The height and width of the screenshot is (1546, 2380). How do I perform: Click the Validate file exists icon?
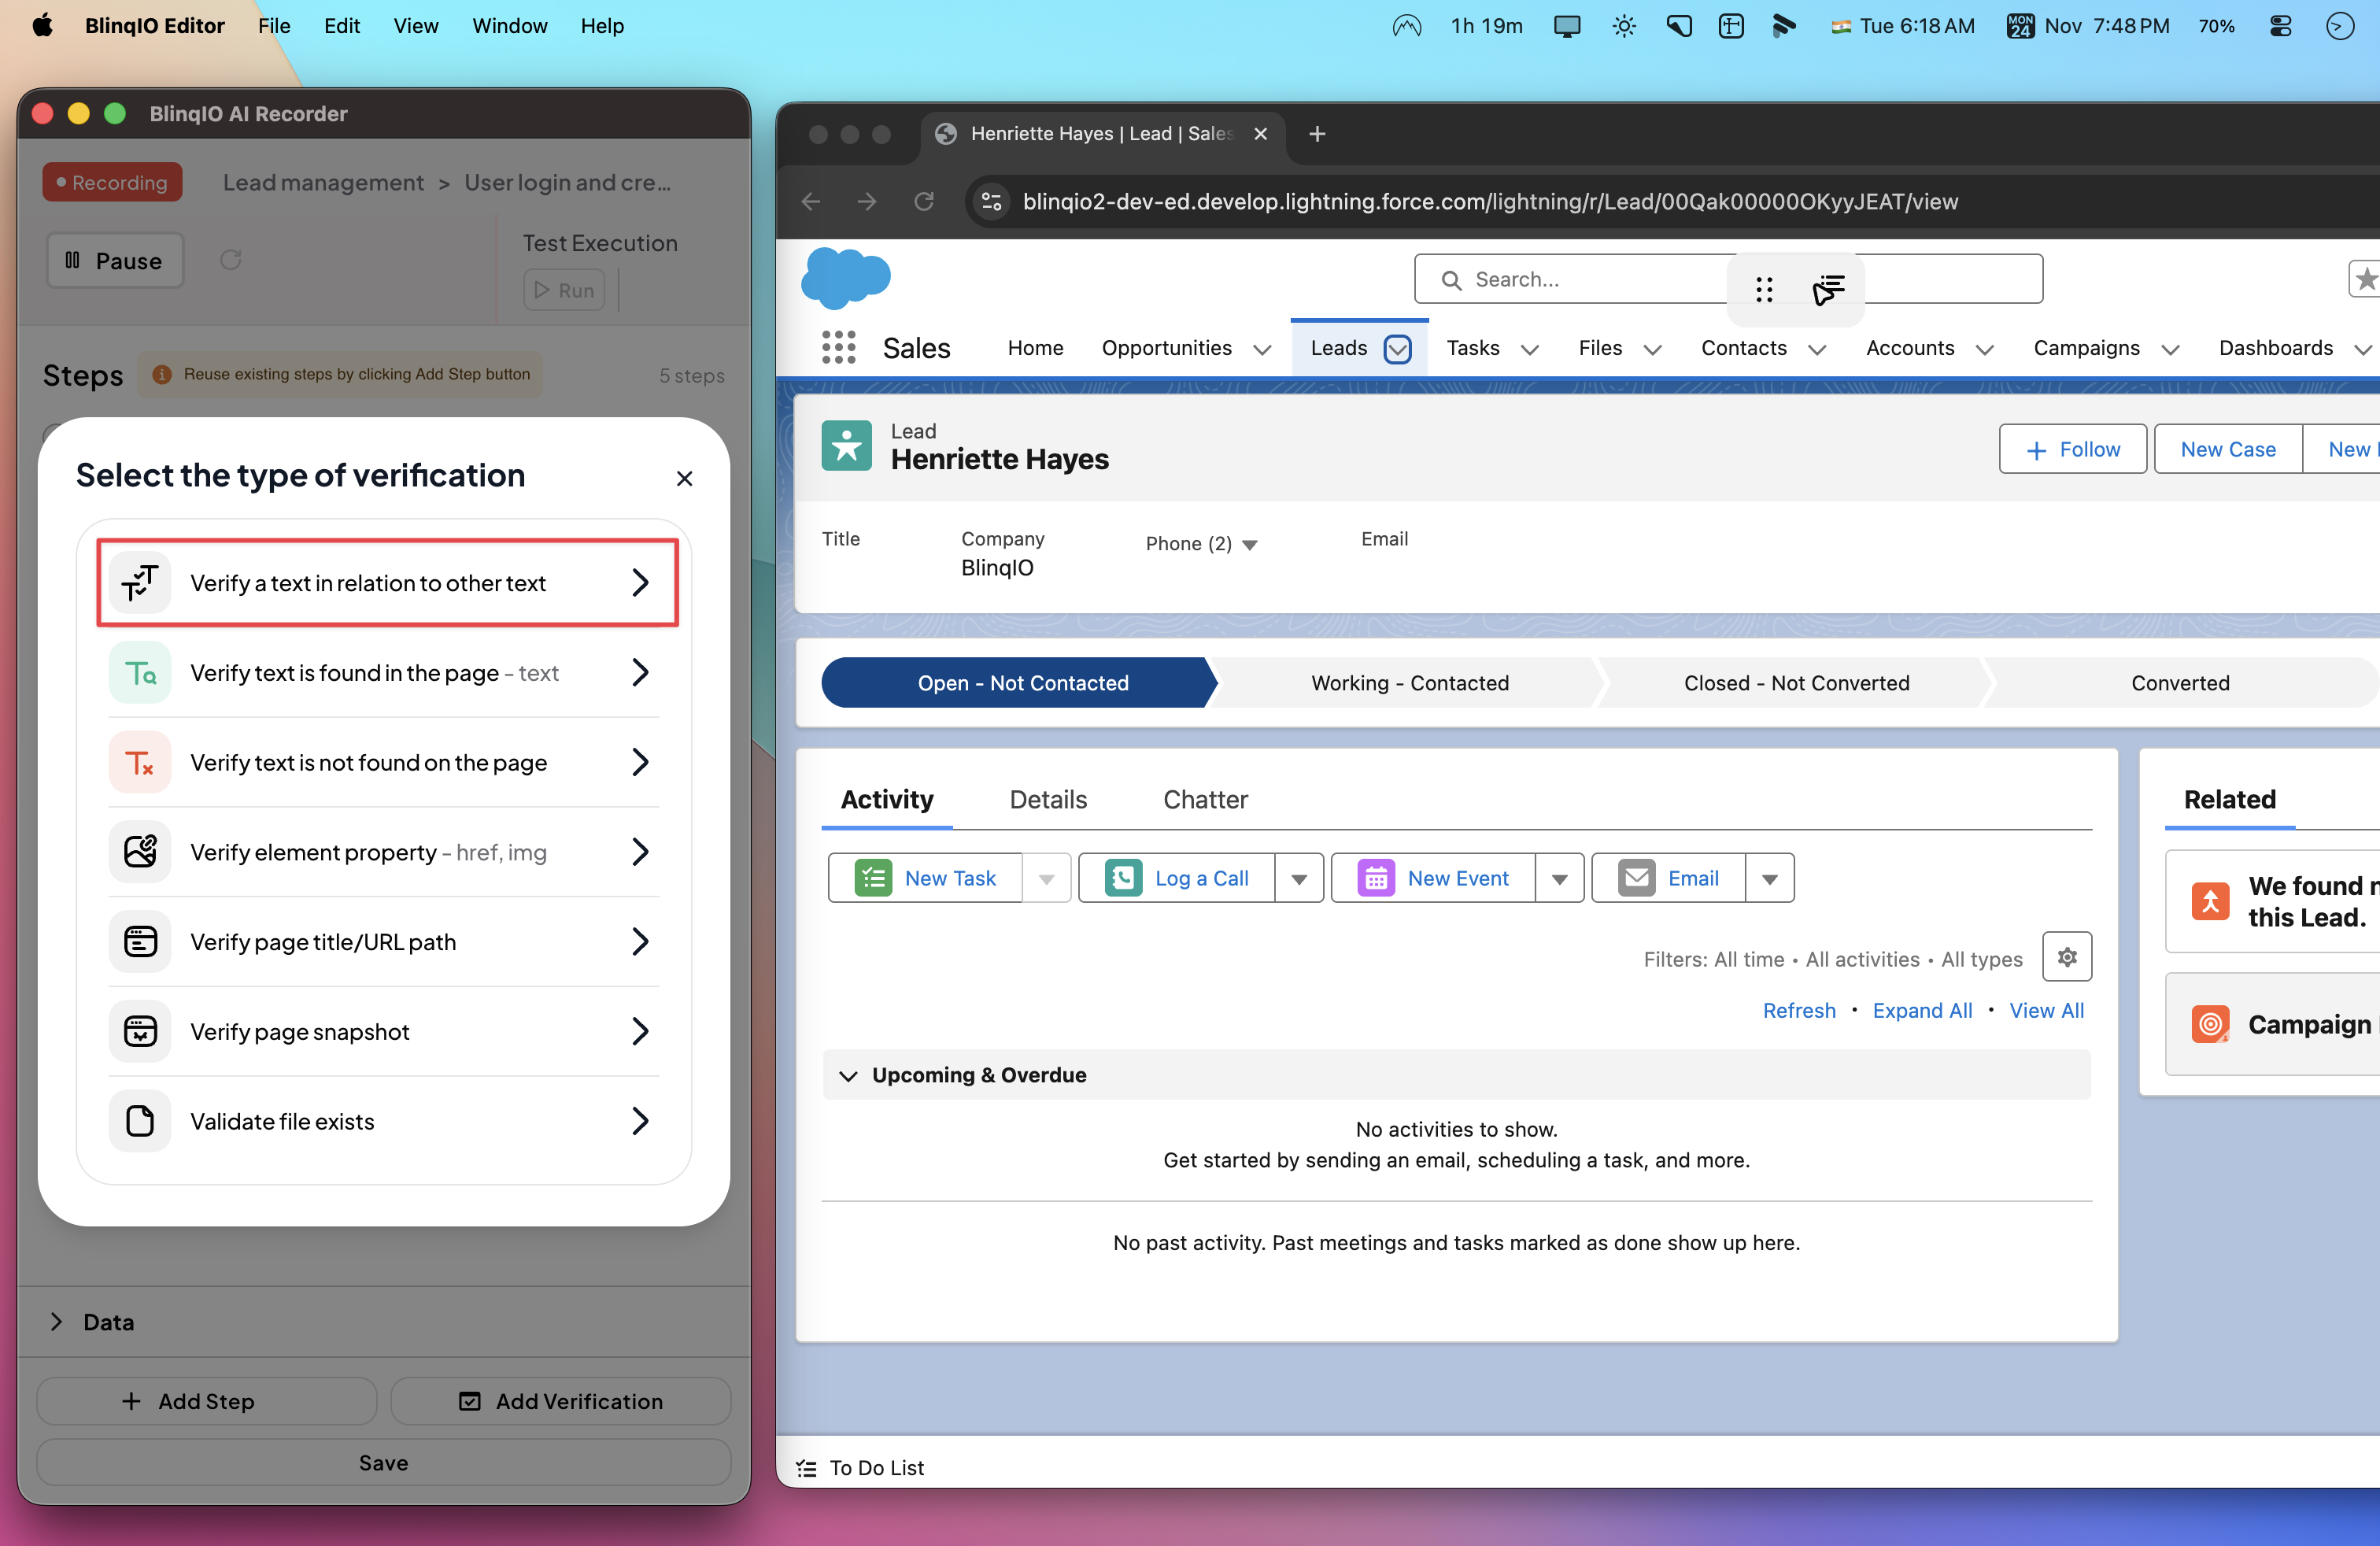click(x=140, y=1121)
